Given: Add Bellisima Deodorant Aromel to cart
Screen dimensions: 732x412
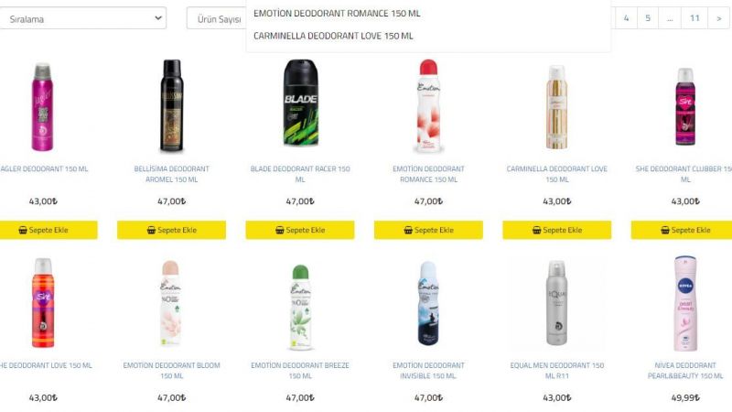Looking at the screenshot, I should click(171, 230).
